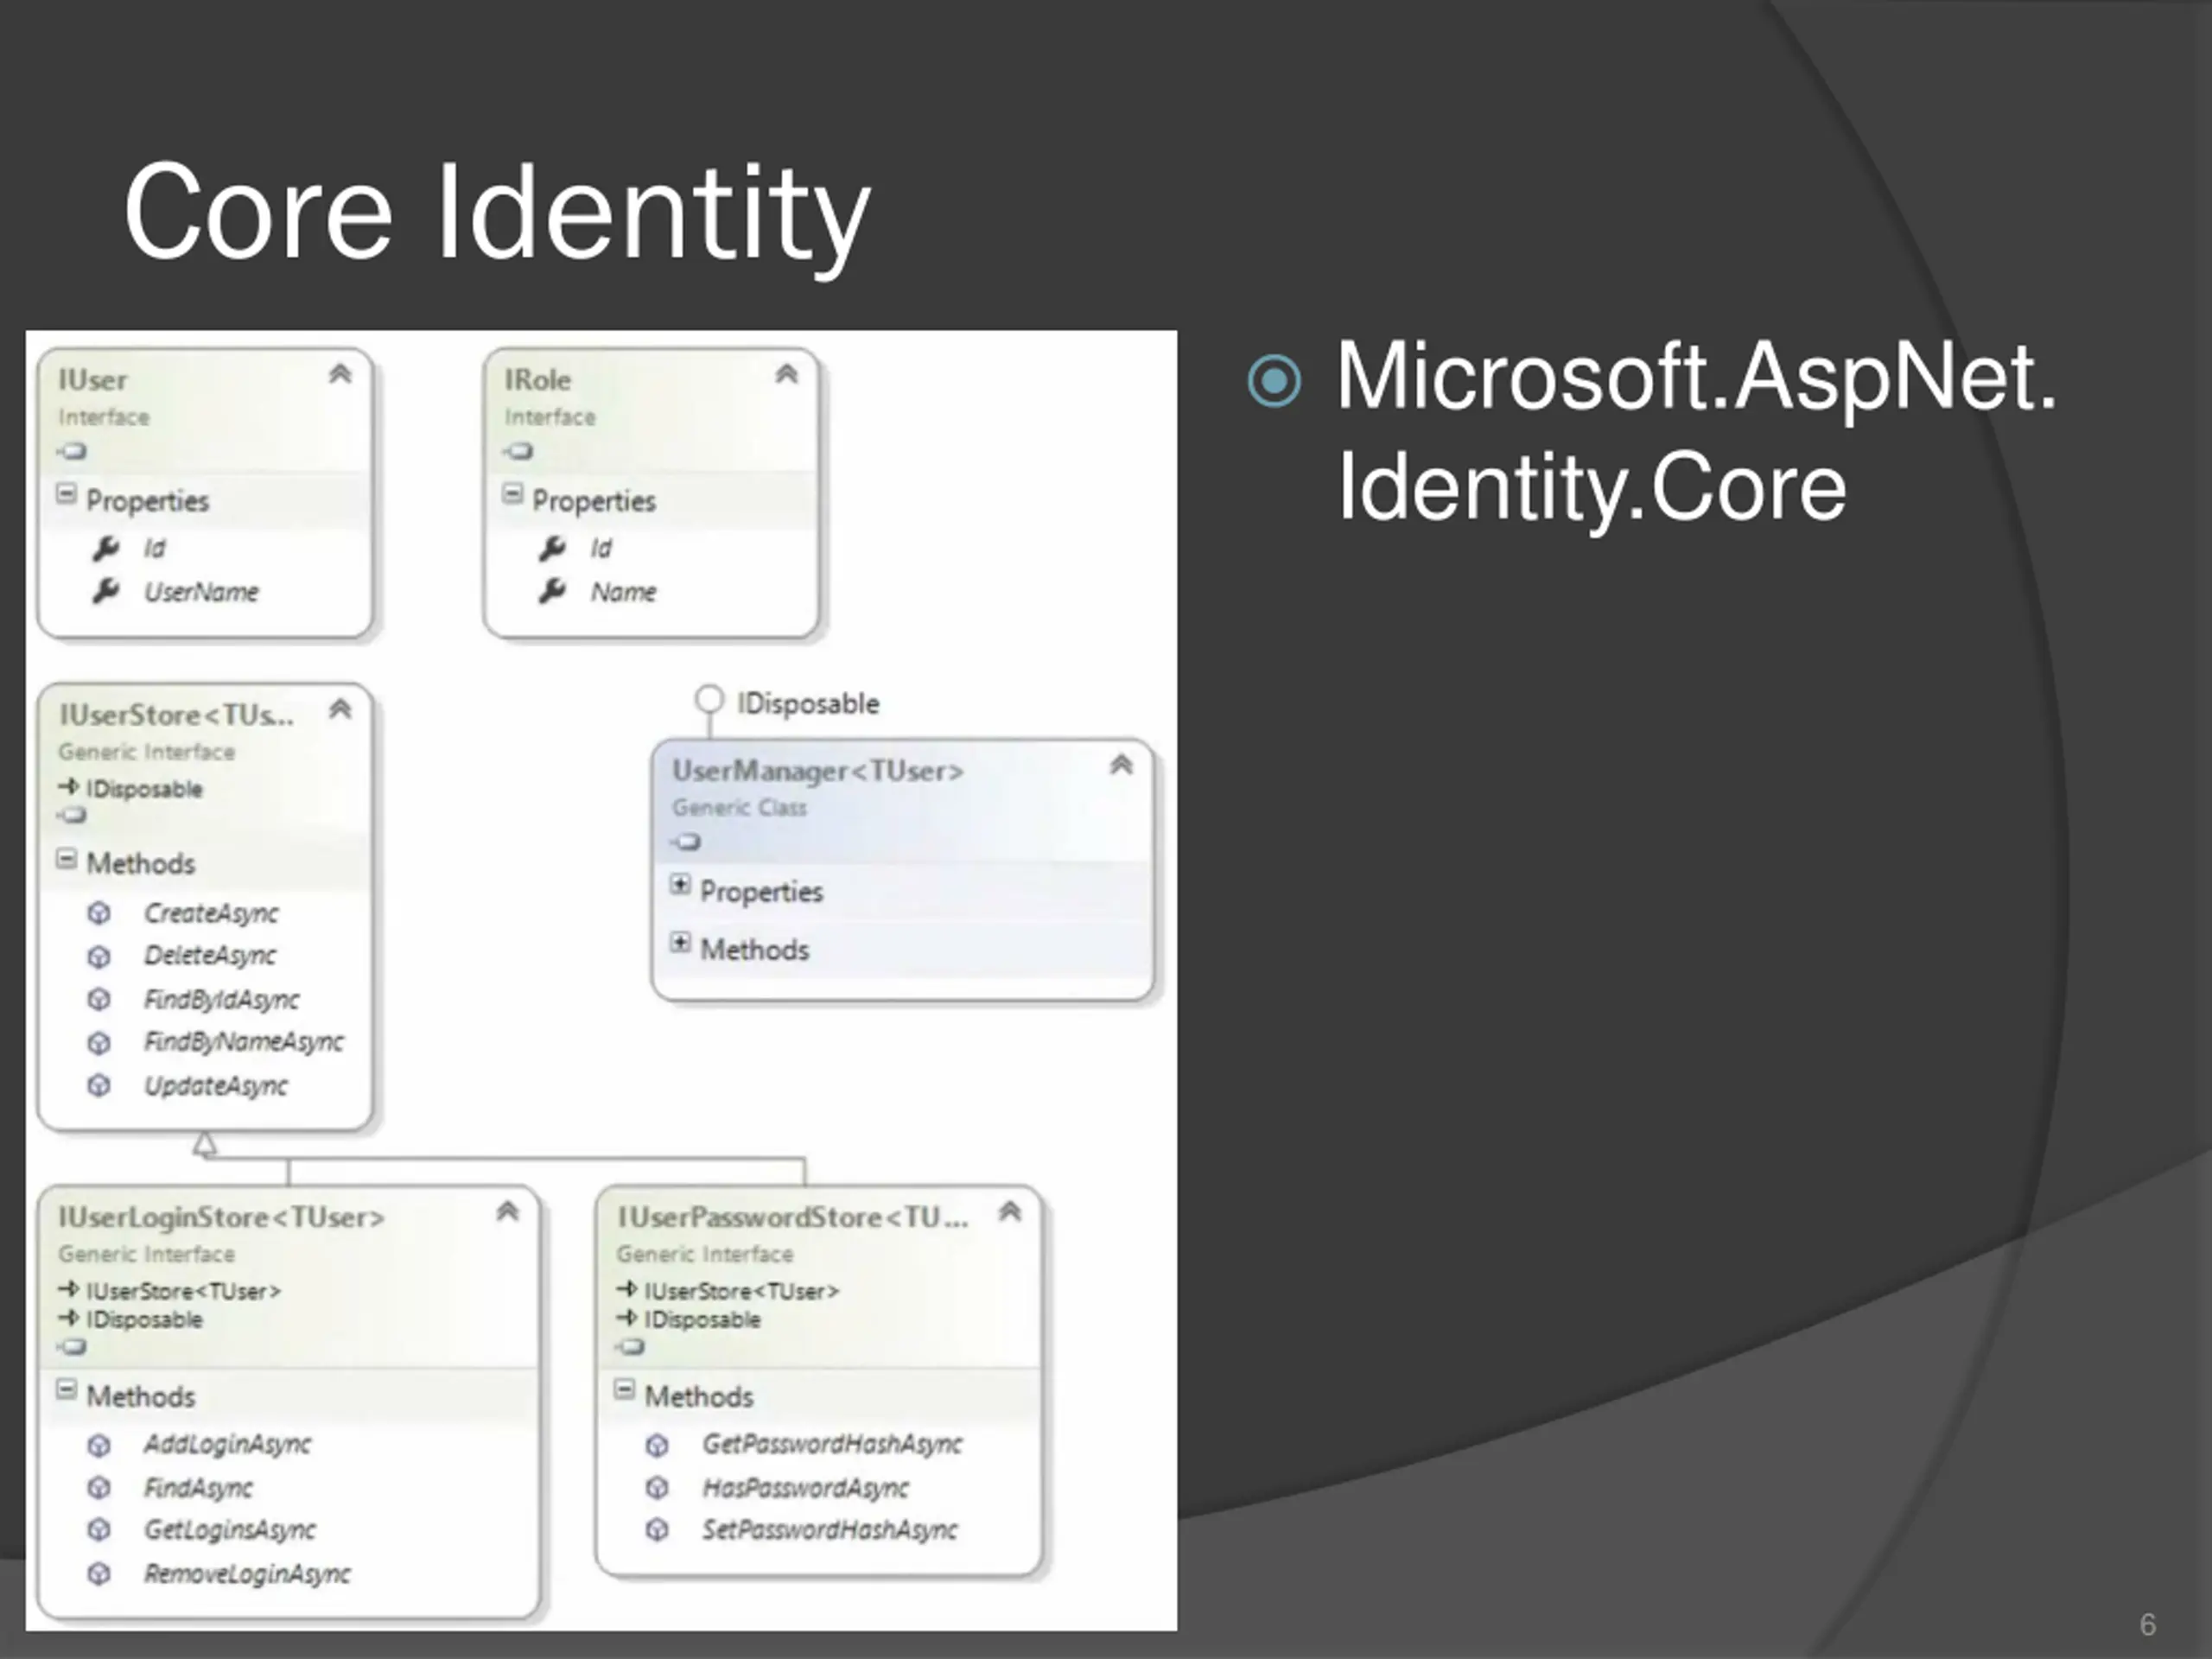The width and height of the screenshot is (2212, 1659).
Task: Click the method icon beside HasPasswordAsync
Action: (657, 1488)
